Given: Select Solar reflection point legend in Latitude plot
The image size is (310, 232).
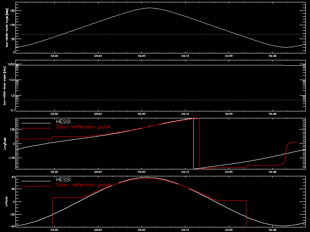Looking at the screenshot, I should [83, 185].
